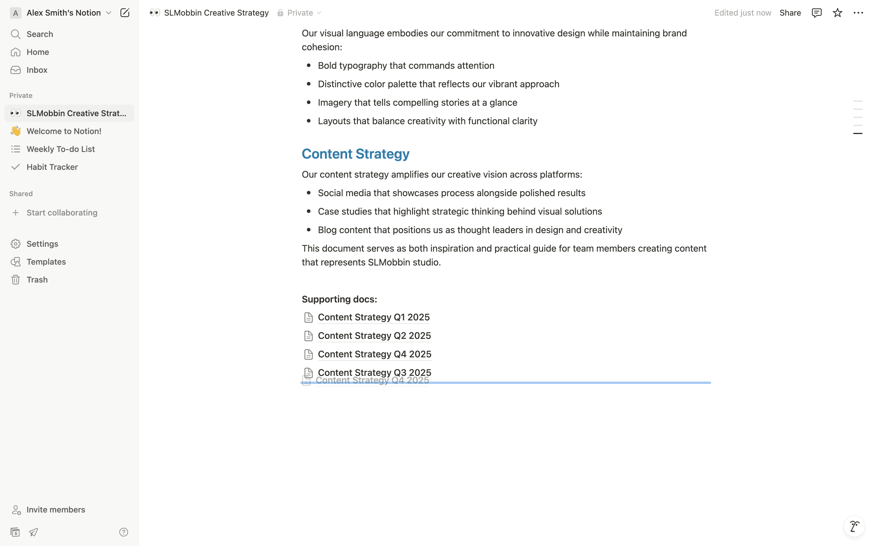Expand the Alex Smith's Notion workspace switcher

64,13
